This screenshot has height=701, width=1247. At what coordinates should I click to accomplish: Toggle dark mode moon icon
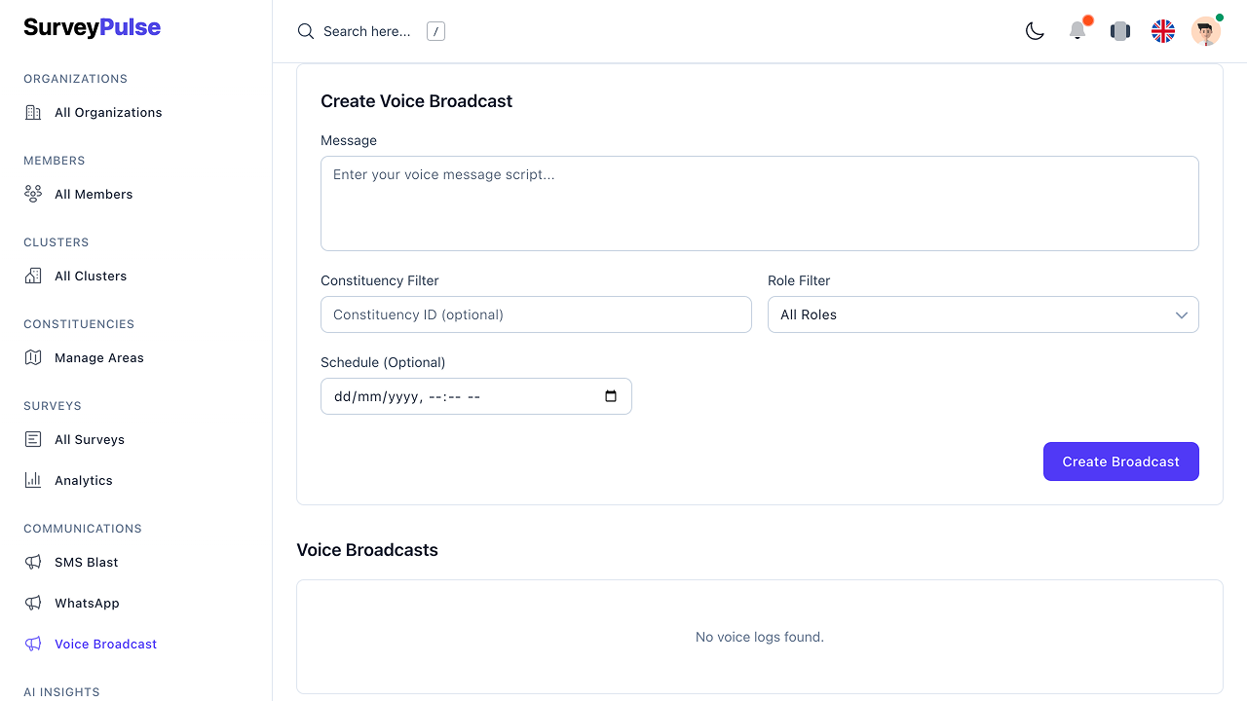click(x=1035, y=31)
